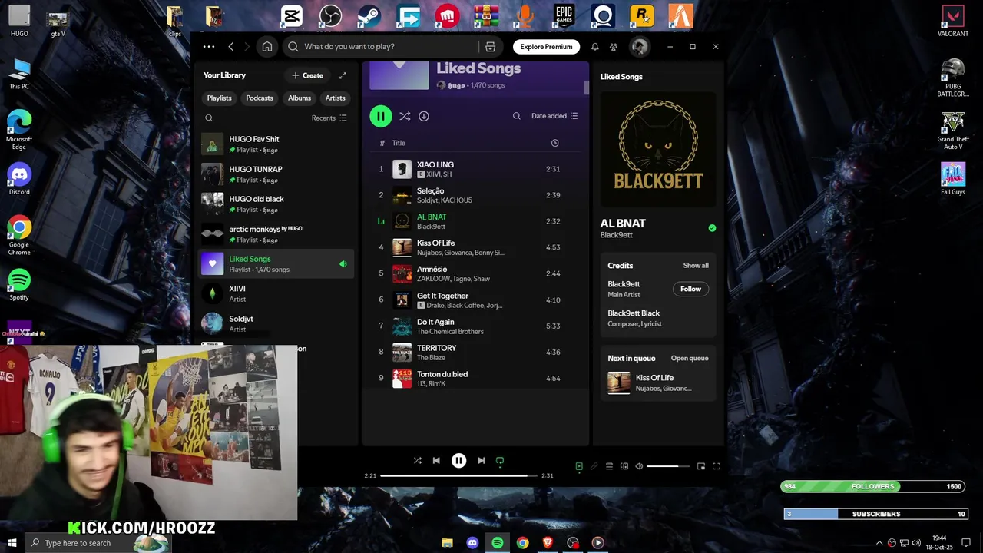Toggle shuffle beside green pause button
The width and height of the screenshot is (983, 553).
405,116
